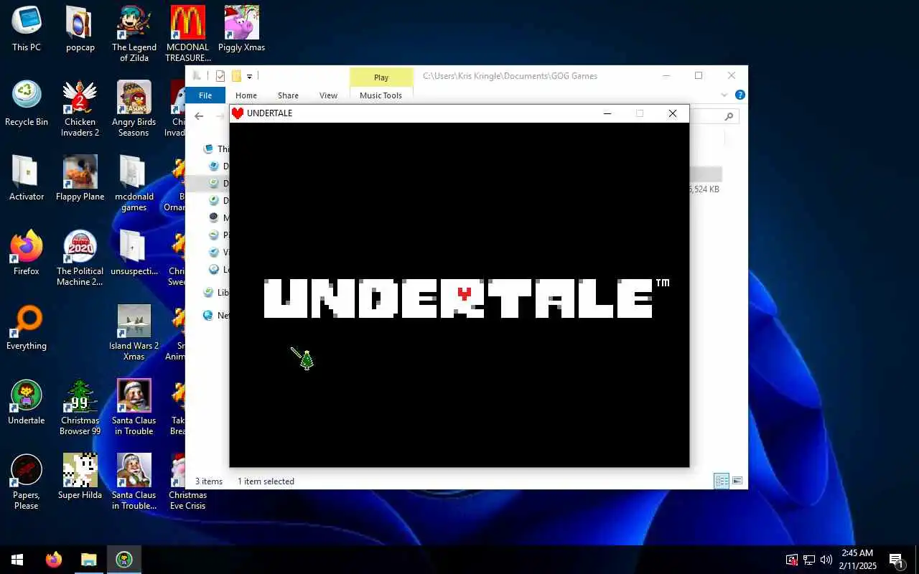Launch Santa Claus in Trouble shortcut
This screenshot has width=919, height=574.
[134, 408]
